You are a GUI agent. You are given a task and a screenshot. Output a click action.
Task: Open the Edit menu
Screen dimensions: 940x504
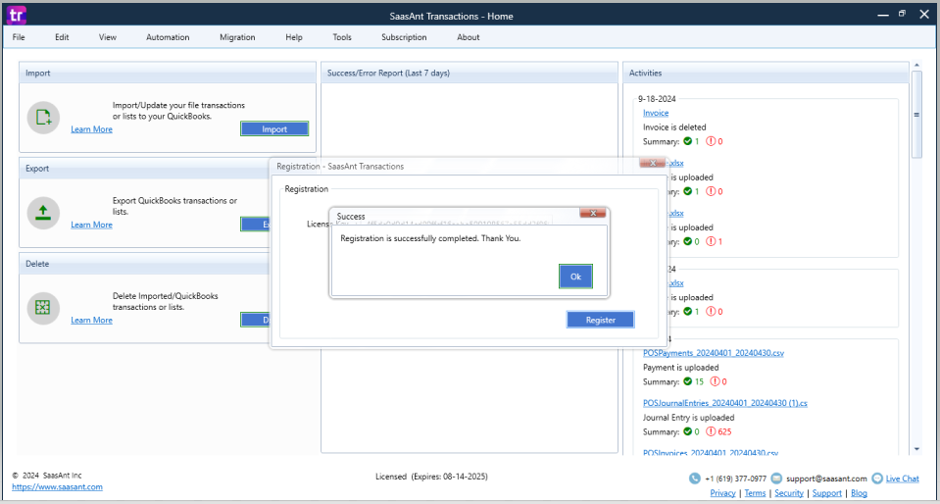point(62,37)
